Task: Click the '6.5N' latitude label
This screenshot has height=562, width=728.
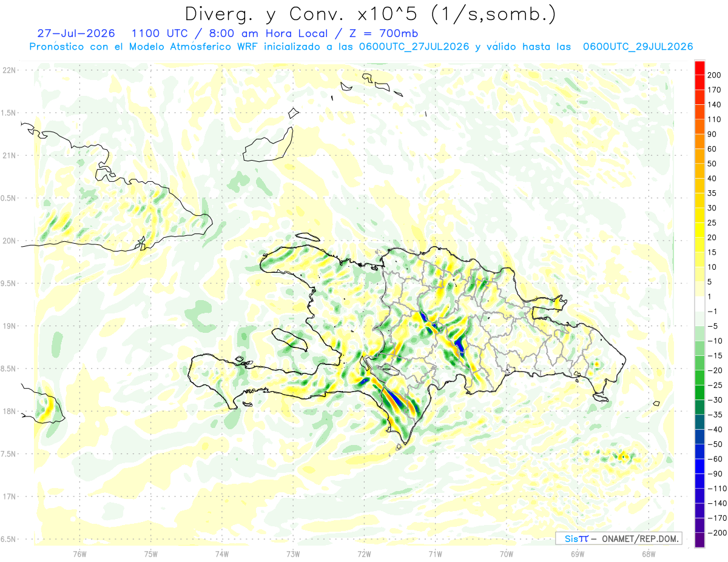Action: click(x=9, y=539)
